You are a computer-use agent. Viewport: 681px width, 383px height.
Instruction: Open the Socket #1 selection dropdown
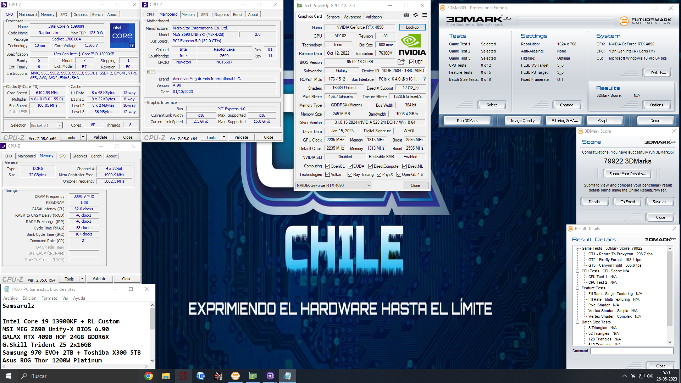coord(46,126)
